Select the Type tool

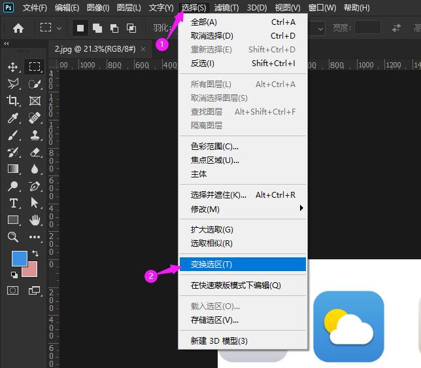click(x=14, y=203)
